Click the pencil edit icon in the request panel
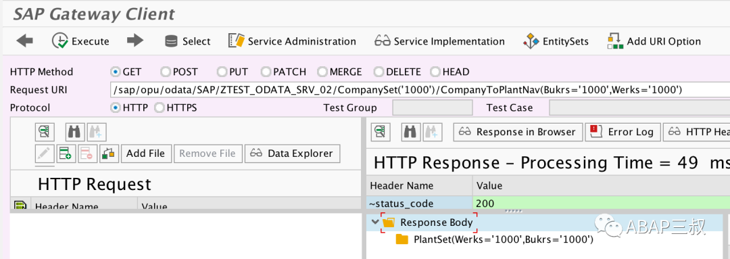This screenshot has width=730, height=259. [x=45, y=154]
